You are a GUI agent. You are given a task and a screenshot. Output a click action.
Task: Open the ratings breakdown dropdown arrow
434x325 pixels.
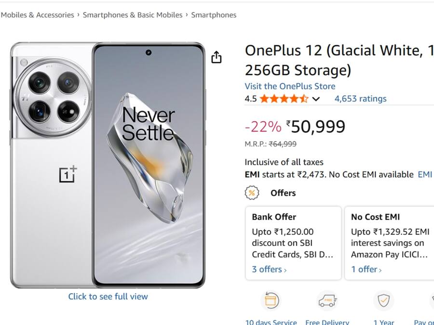(x=316, y=98)
